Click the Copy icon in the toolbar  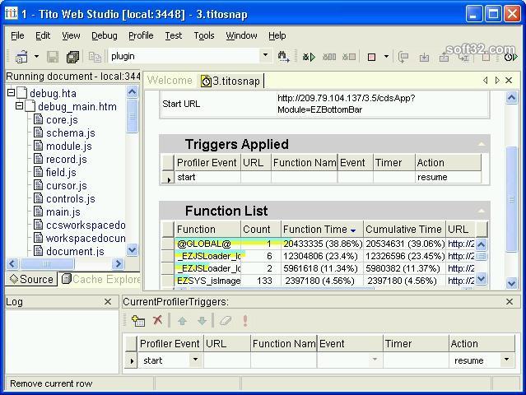(95, 57)
